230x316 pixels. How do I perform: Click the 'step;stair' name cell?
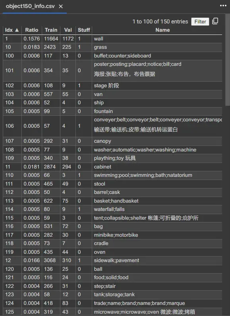click(157, 286)
